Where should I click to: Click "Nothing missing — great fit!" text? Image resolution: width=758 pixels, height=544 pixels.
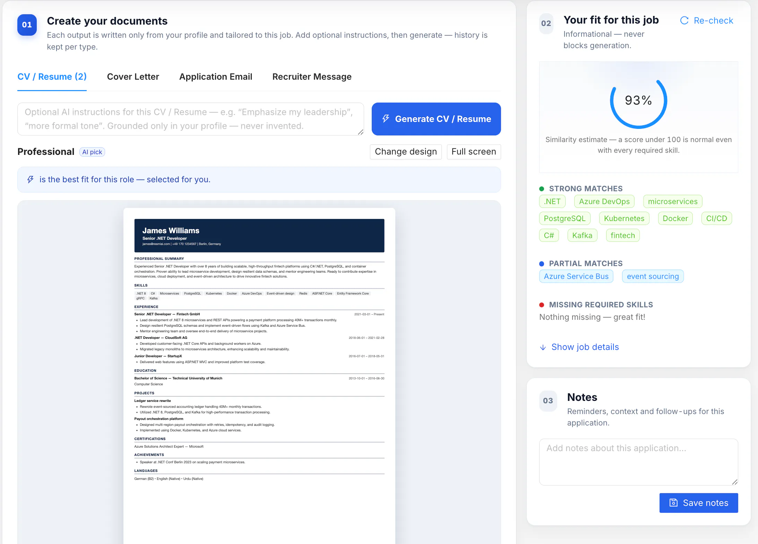(x=592, y=317)
